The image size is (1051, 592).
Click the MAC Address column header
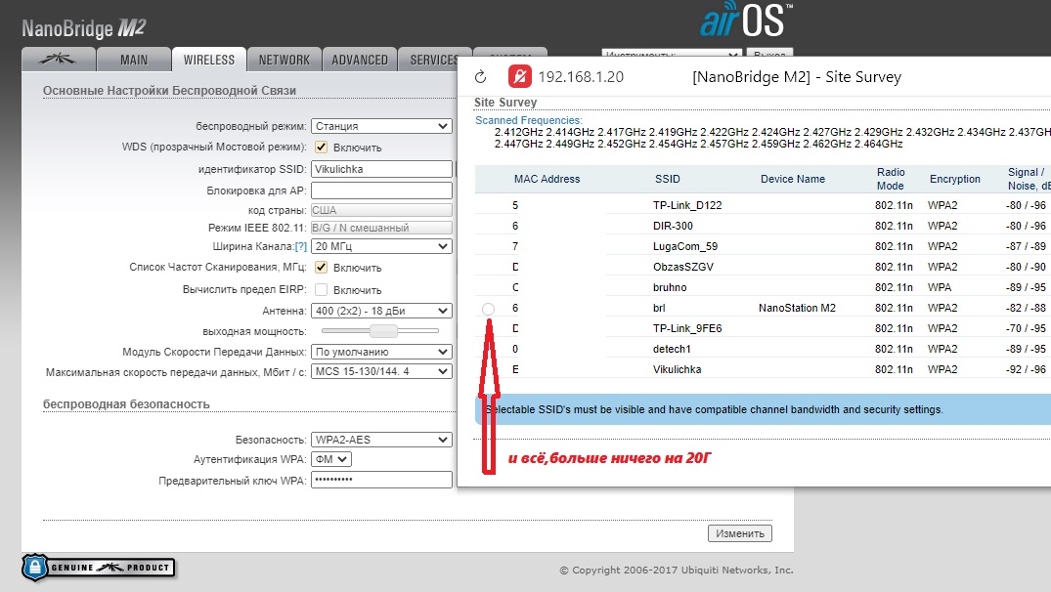point(547,179)
